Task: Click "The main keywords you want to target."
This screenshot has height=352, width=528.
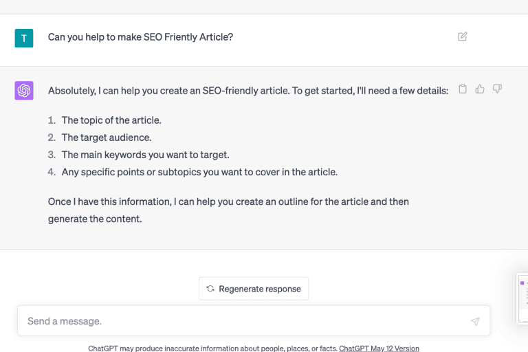Action: pos(145,155)
